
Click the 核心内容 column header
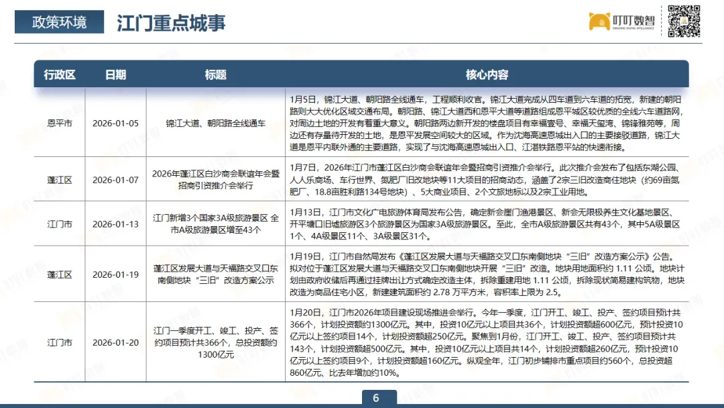(x=487, y=75)
